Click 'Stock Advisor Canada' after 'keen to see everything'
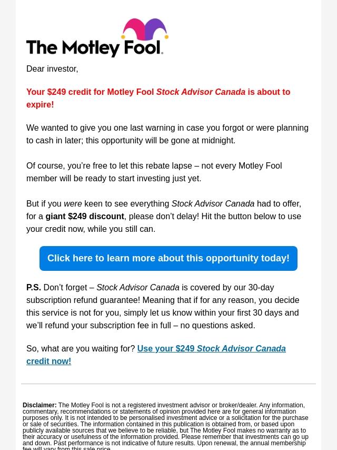The height and width of the screenshot is (450, 337). click(x=213, y=204)
